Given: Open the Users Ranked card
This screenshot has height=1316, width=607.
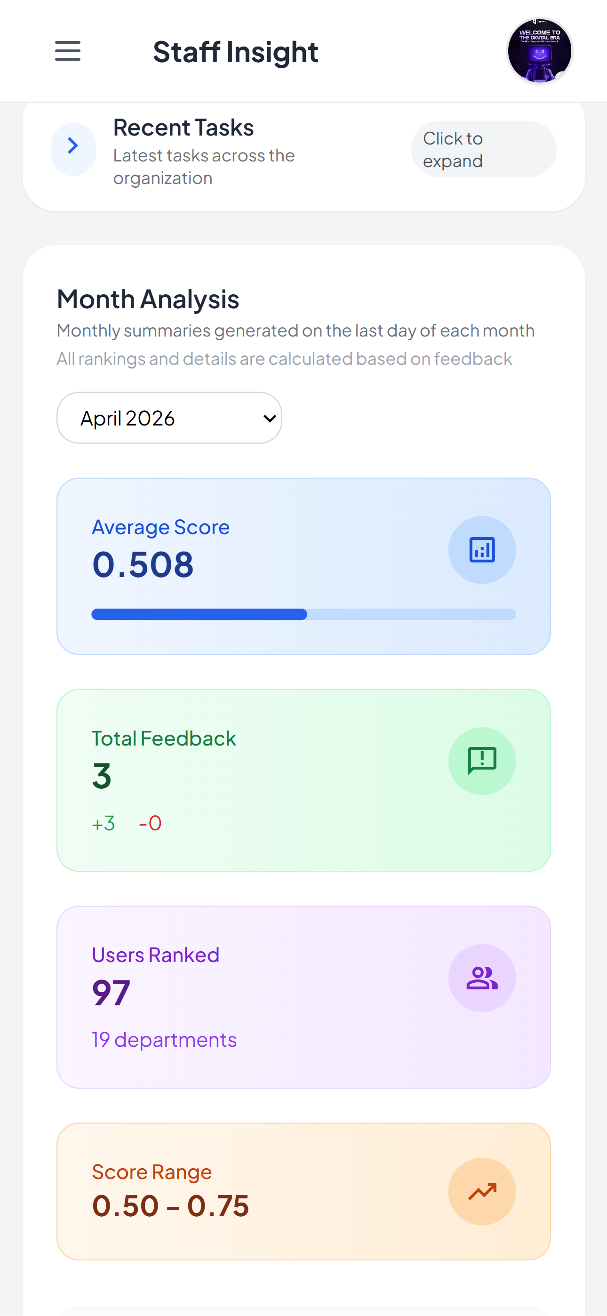Looking at the screenshot, I should [303, 997].
